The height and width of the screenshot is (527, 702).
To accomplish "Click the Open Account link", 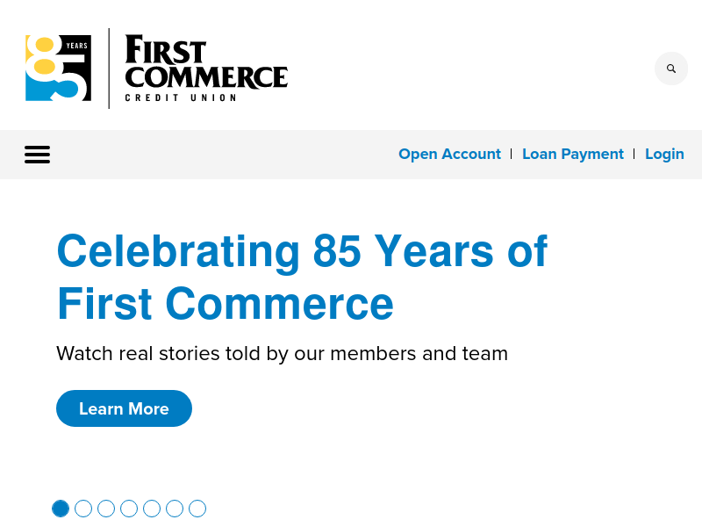I will pyautogui.click(x=449, y=154).
